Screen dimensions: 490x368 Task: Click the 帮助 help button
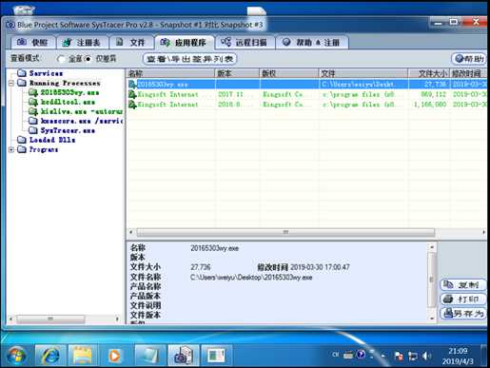[468, 59]
